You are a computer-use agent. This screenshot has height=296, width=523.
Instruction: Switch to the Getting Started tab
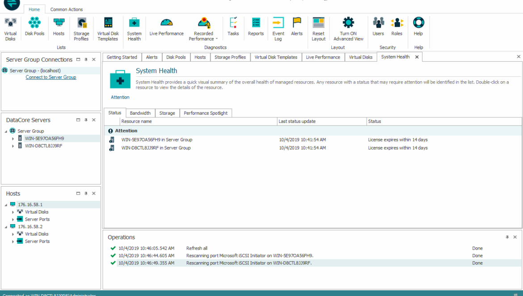(122, 57)
